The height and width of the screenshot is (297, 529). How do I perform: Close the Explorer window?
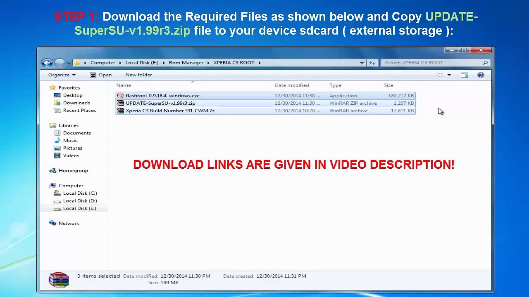click(481, 50)
